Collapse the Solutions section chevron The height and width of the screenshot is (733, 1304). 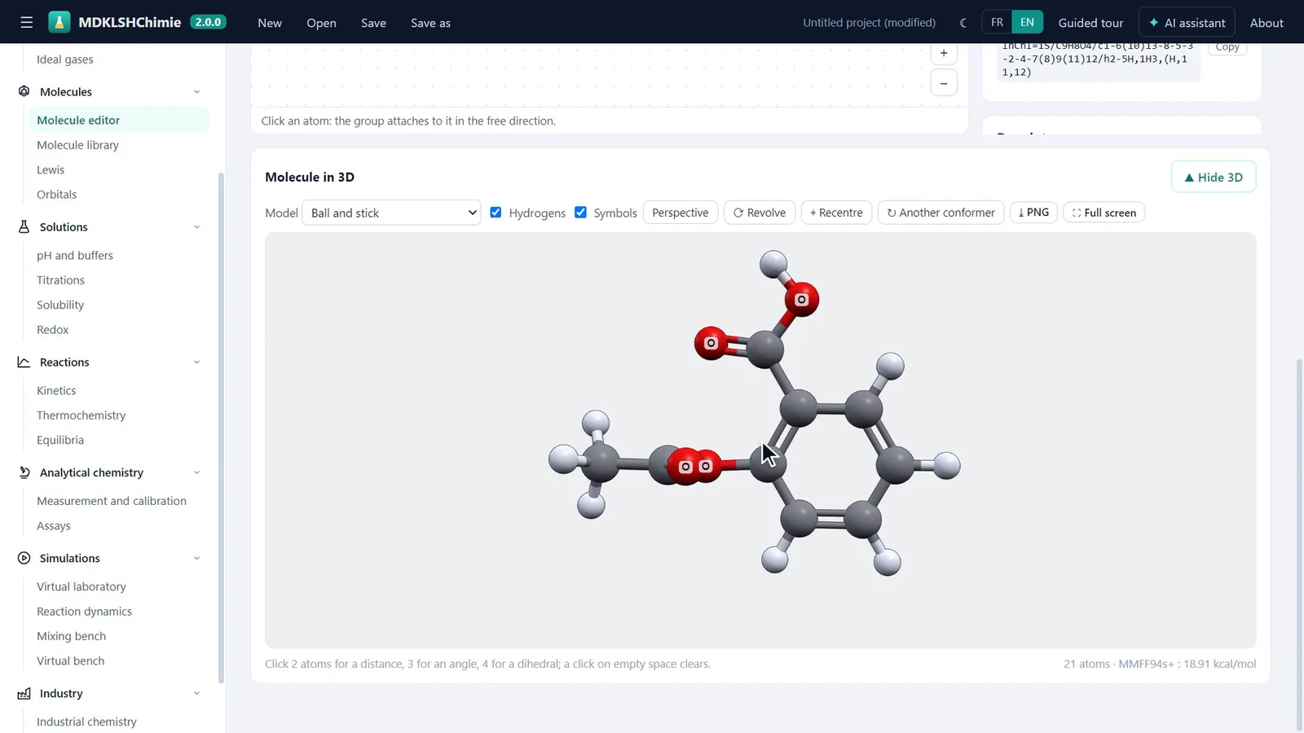[196, 227]
